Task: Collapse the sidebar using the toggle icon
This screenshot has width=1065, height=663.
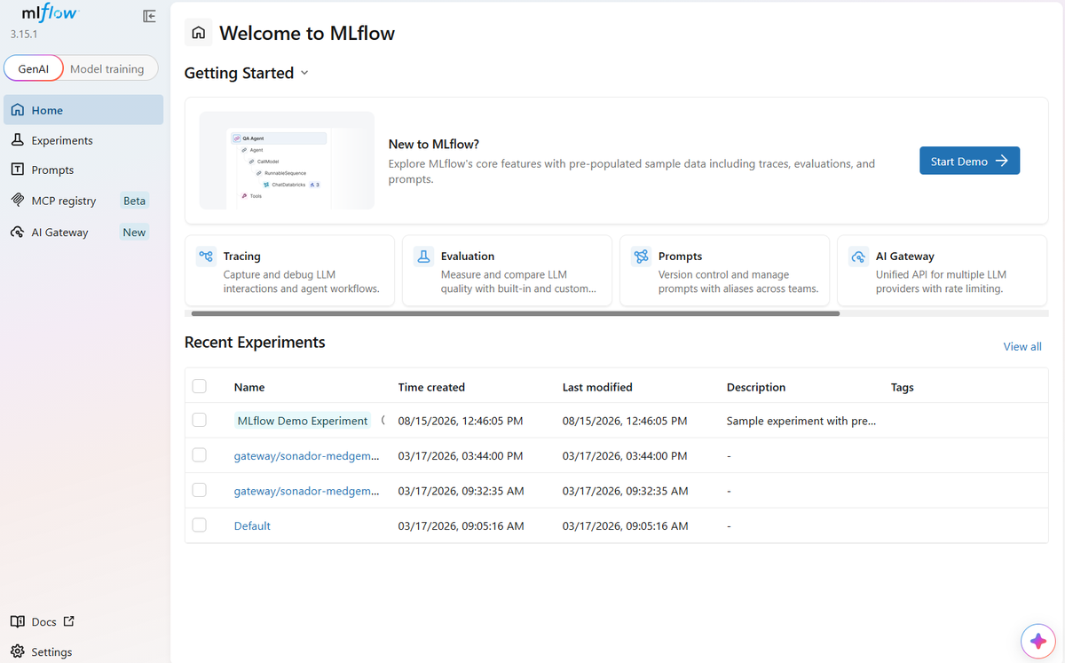Action: [149, 16]
